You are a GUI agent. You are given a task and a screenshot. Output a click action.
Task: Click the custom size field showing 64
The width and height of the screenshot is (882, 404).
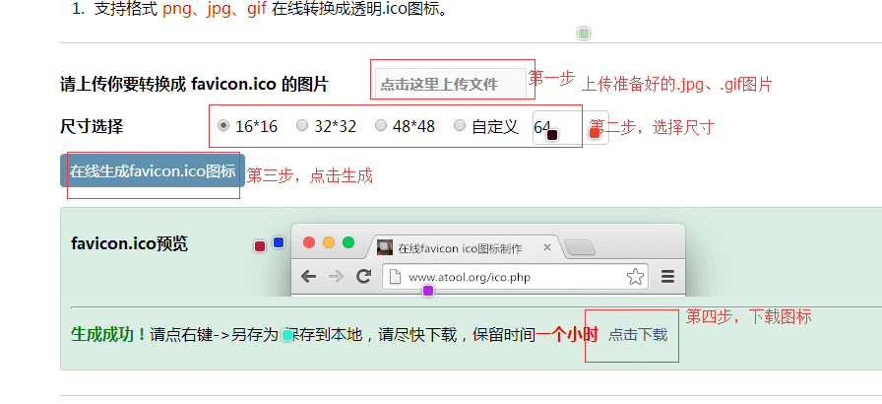[571, 128]
